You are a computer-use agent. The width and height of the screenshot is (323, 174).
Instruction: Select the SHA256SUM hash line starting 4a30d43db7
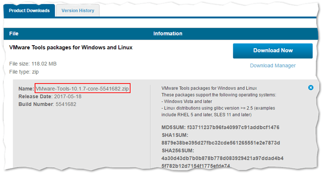coord(223,158)
